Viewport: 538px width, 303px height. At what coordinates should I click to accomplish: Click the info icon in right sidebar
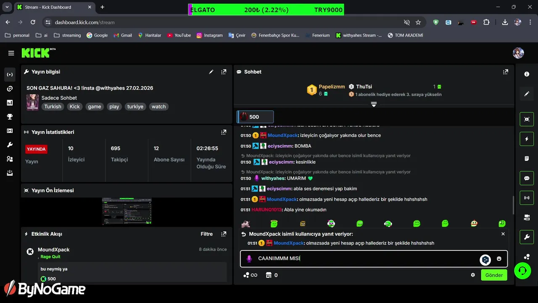(527, 74)
